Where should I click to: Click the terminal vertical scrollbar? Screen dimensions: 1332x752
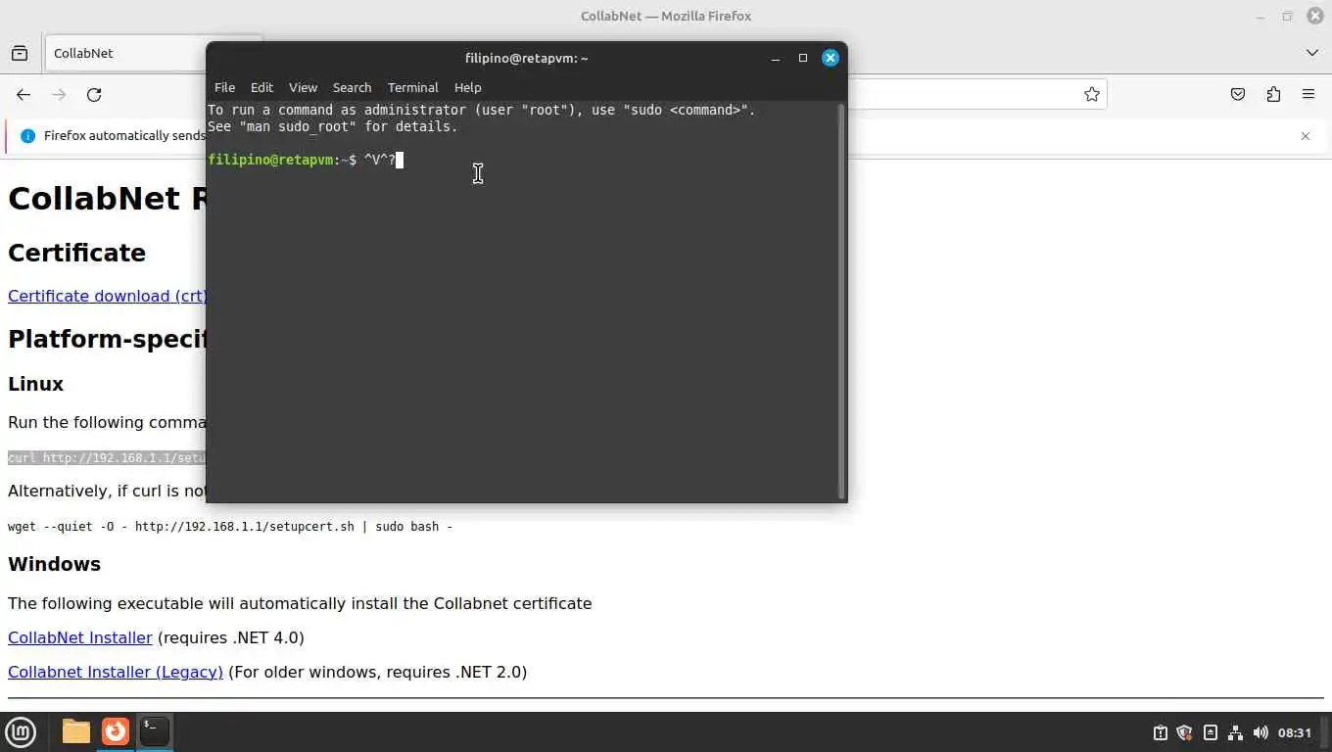(x=841, y=301)
